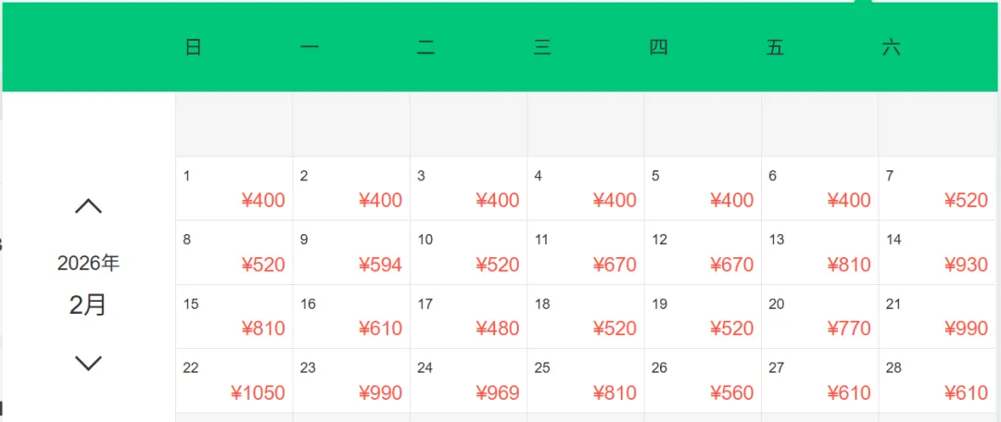Pick February 26 priced ¥560

pos(703,380)
